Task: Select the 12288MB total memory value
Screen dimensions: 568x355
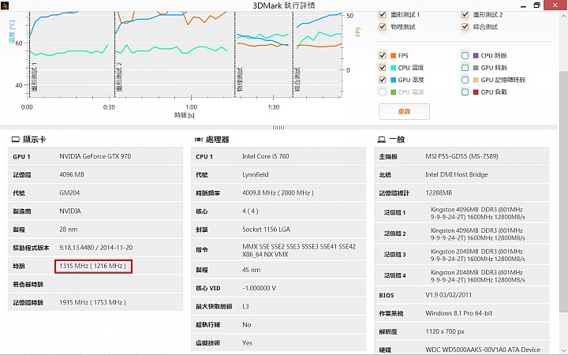Action: (x=439, y=193)
